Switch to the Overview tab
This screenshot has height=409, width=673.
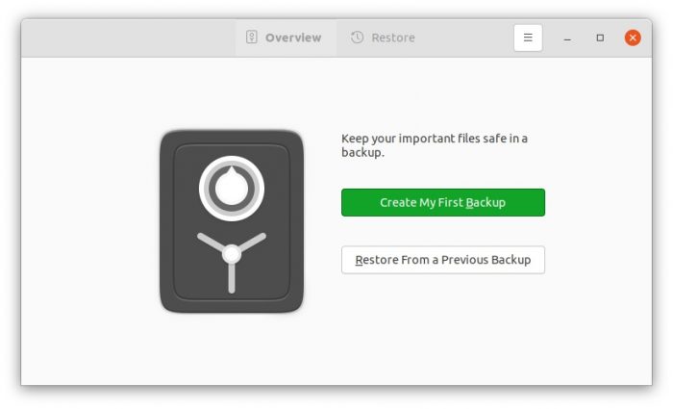[285, 38]
